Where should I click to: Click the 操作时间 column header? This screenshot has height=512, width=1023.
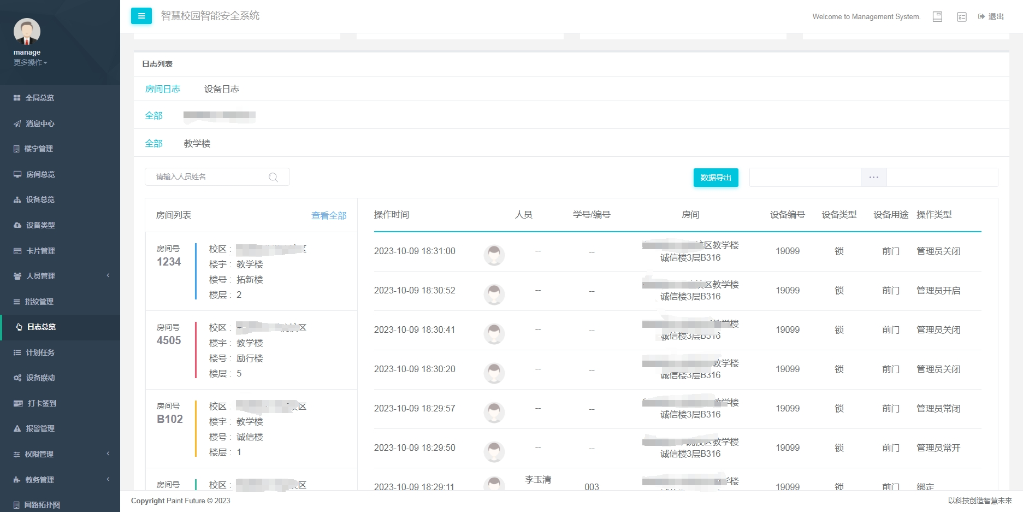click(392, 215)
